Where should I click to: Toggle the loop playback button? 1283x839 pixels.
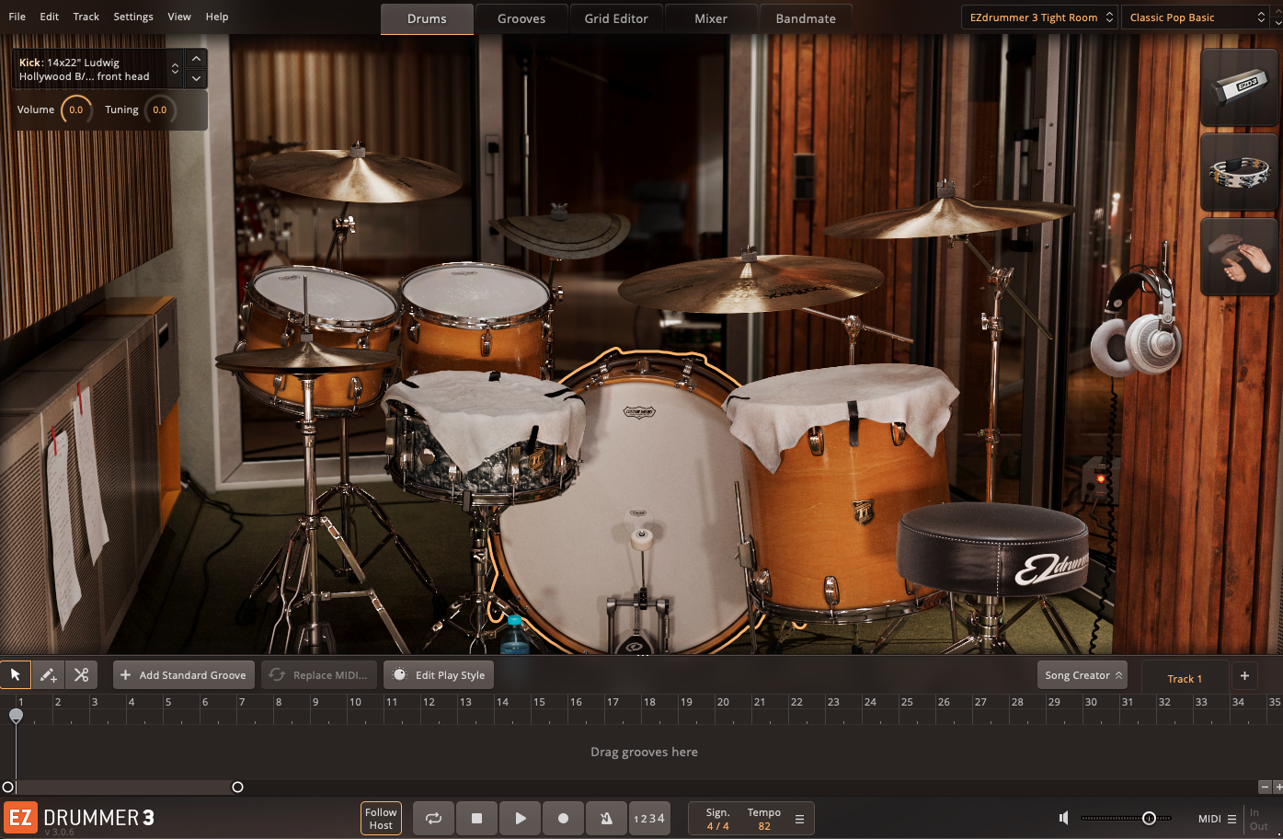pos(433,818)
